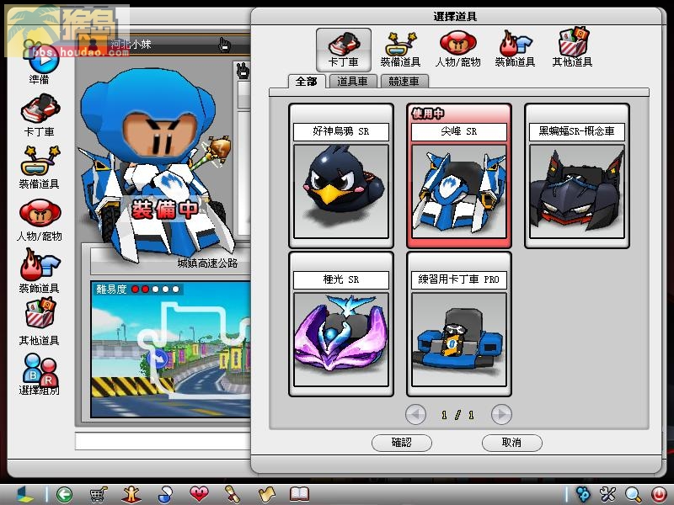This screenshot has width=674, height=505.
Task: Open settings wrench-and-screwdriver icon in bottom bar
Action: (x=608, y=495)
